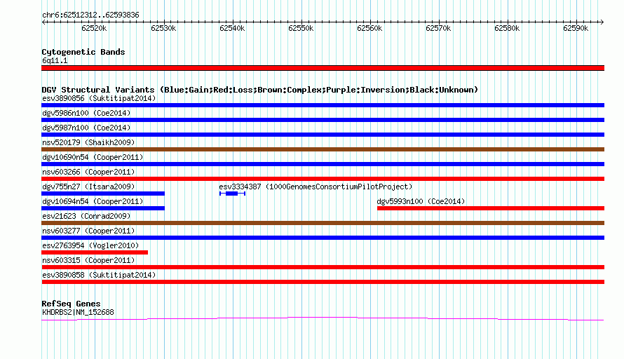624x359 pixels.
Task: Select the red bar under esv3890858
Action: 323,282
